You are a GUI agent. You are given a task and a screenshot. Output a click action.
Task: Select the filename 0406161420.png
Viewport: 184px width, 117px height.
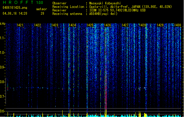coord(15,8)
